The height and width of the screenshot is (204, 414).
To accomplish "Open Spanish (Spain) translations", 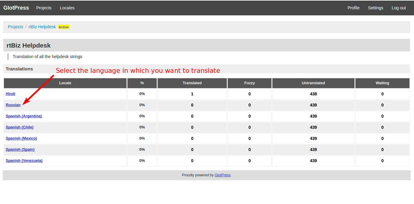I will pyautogui.click(x=20, y=150).
